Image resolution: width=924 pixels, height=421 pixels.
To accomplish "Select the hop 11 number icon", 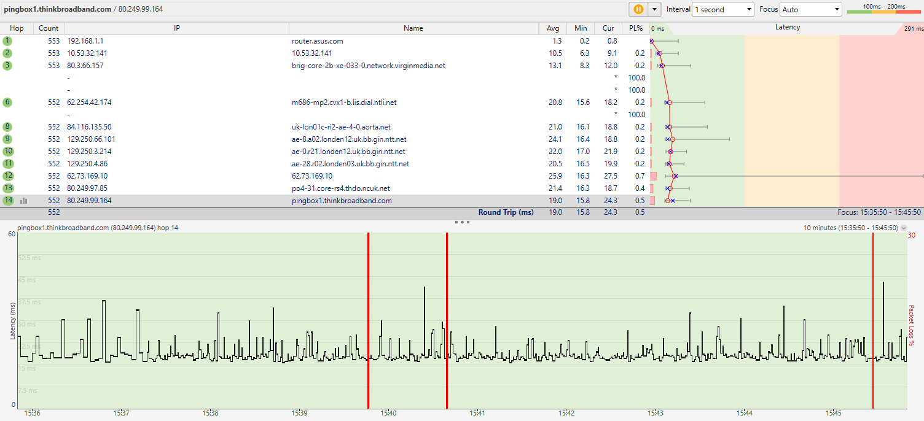I will coord(7,164).
